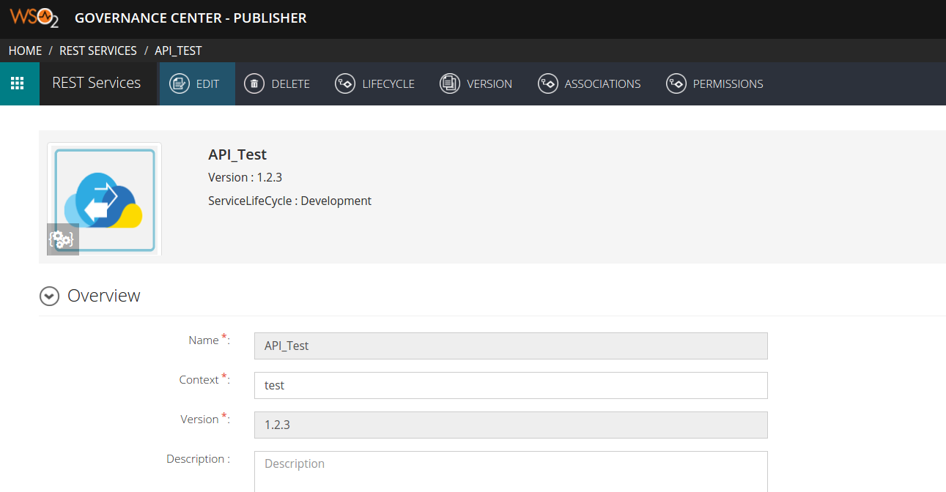
Task: Click the API_TEST breadcrumb
Action: pyautogui.click(x=178, y=51)
